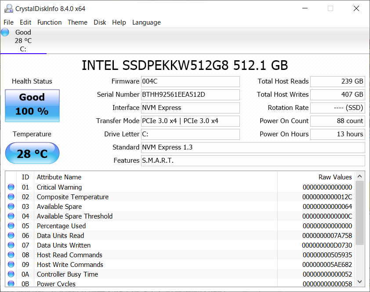Open the File menu
The image size is (370, 292).
click(x=8, y=22)
